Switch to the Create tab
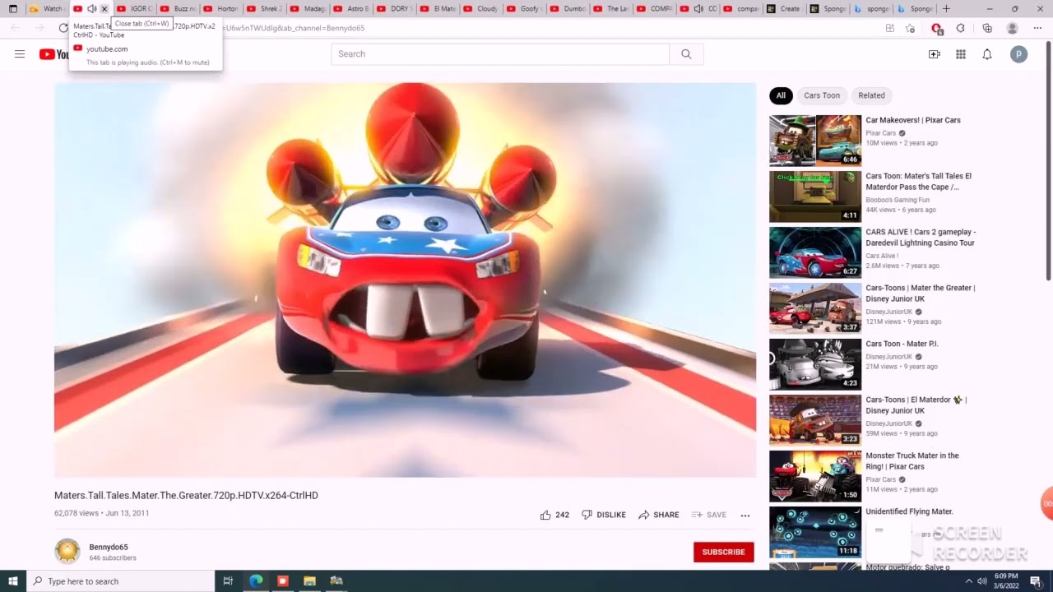Viewport: 1053px width, 592px height. pos(784,9)
